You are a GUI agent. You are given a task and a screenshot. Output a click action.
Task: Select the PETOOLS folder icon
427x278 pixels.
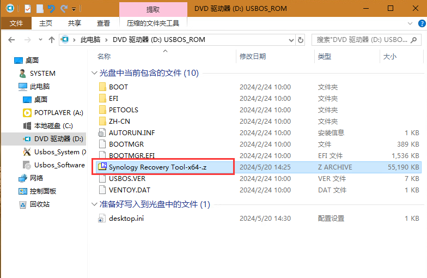click(102, 110)
